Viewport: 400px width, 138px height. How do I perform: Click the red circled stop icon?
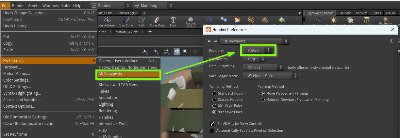coord(195,51)
